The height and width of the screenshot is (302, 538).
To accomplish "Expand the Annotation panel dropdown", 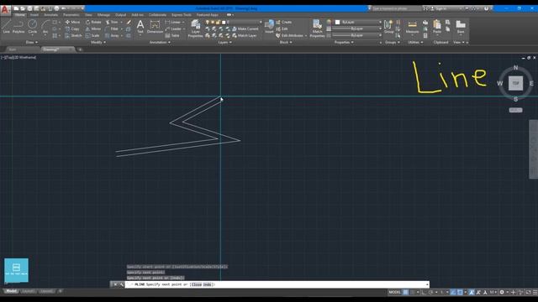I will (160, 42).
